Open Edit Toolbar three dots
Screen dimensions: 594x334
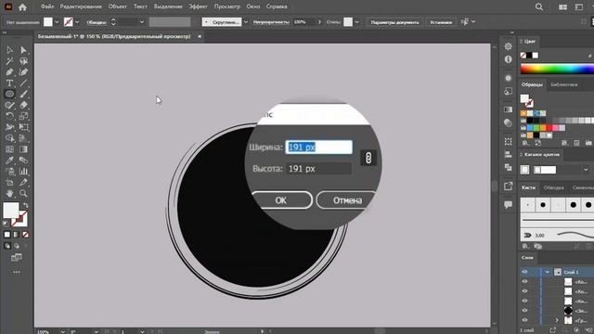pos(17,272)
